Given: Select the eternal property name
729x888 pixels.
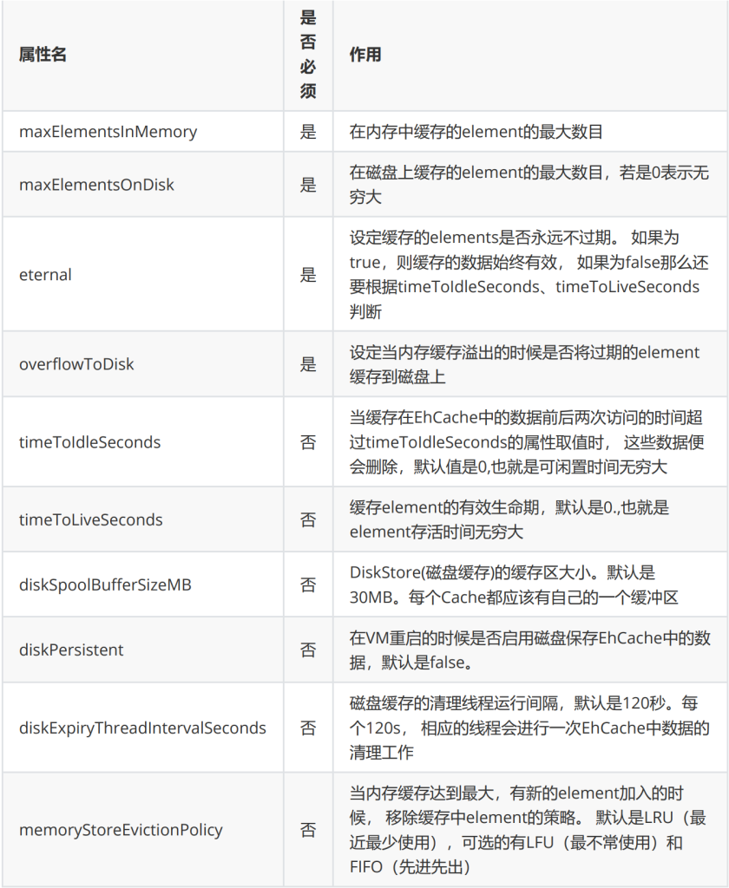Looking at the screenshot, I should click(45, 275).
